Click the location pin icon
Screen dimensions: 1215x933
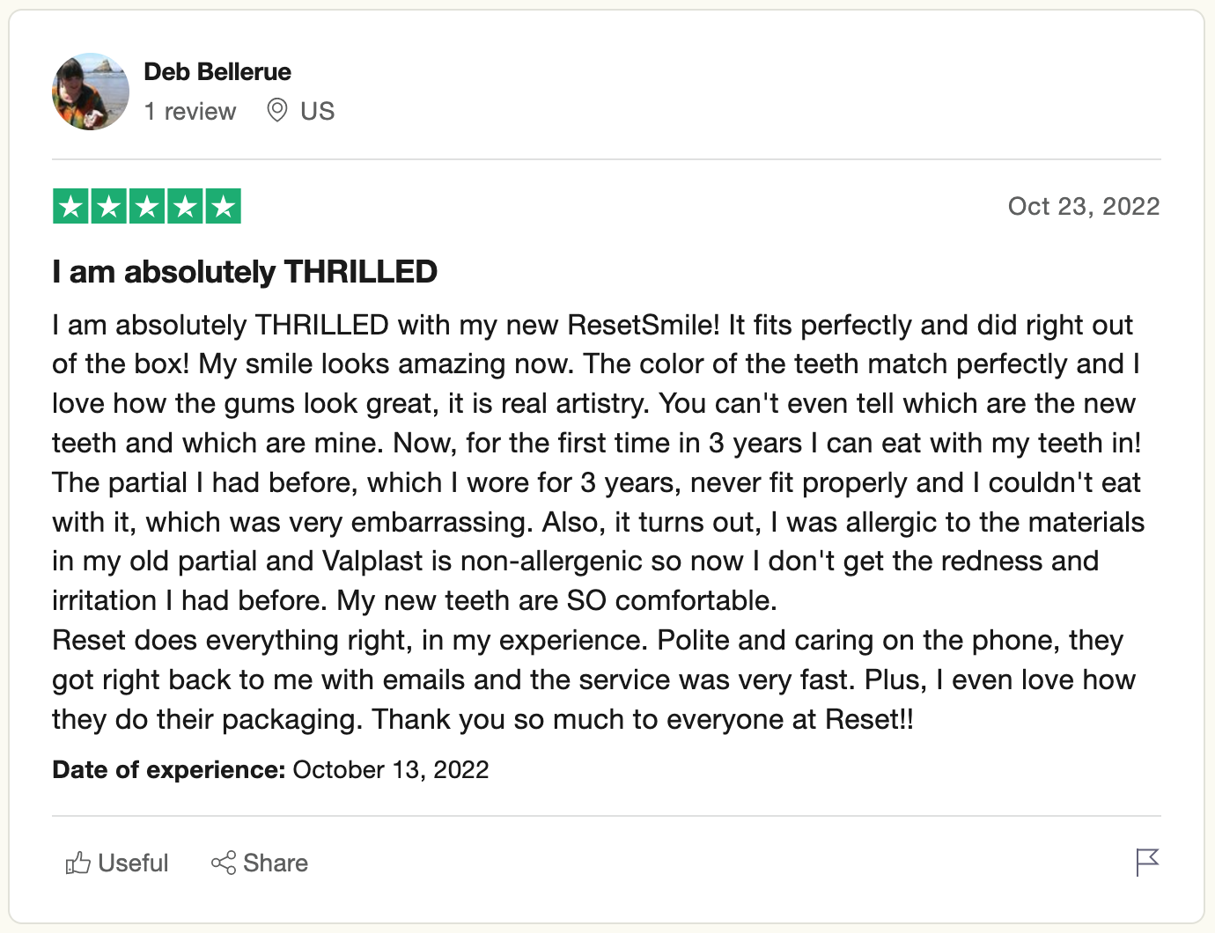(277, 111)
